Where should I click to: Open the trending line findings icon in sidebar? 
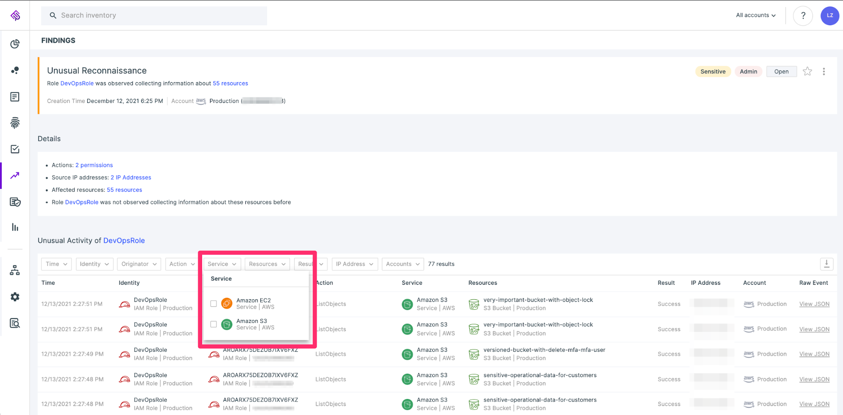pos(15,175)
